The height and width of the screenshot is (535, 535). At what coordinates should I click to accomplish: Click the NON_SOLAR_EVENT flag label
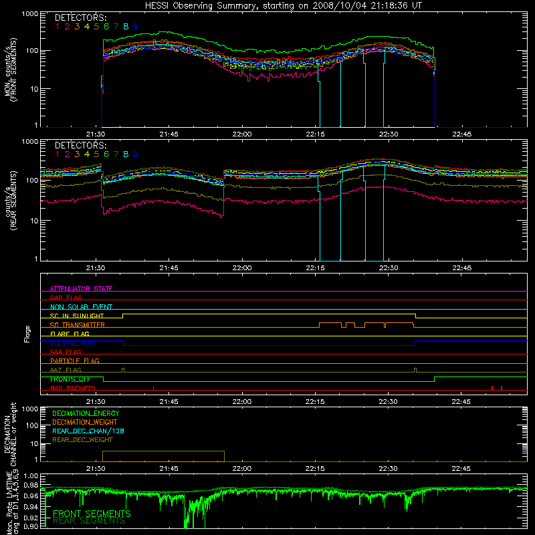coord(81,307)
